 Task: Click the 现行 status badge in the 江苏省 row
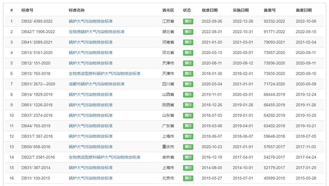click(x=188, y=21)
